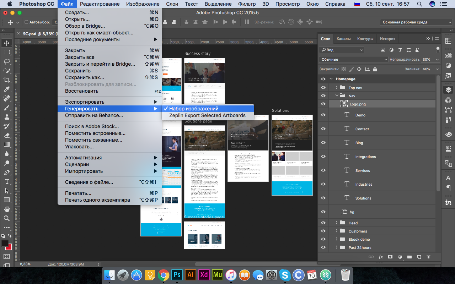455x284 pixels.
Task: Select the Lasso tool
Action: [6, 61]
